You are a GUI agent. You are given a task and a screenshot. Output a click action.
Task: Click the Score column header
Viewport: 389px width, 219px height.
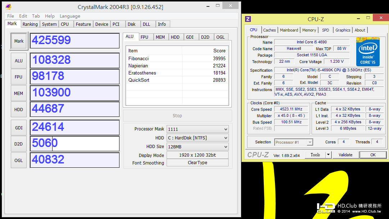205,51
